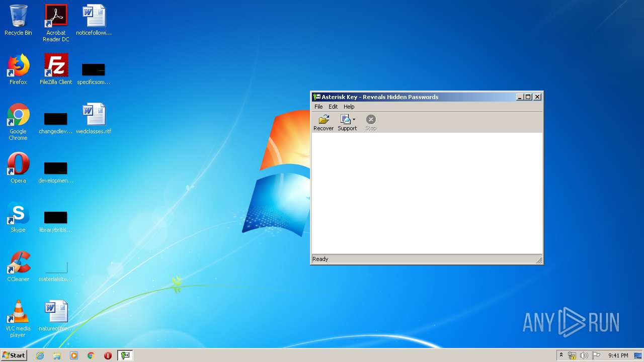The width and height of the screenshot is (644, 362).
Task: Select the wedclasses.rtf document
Action: coord(94,119)
